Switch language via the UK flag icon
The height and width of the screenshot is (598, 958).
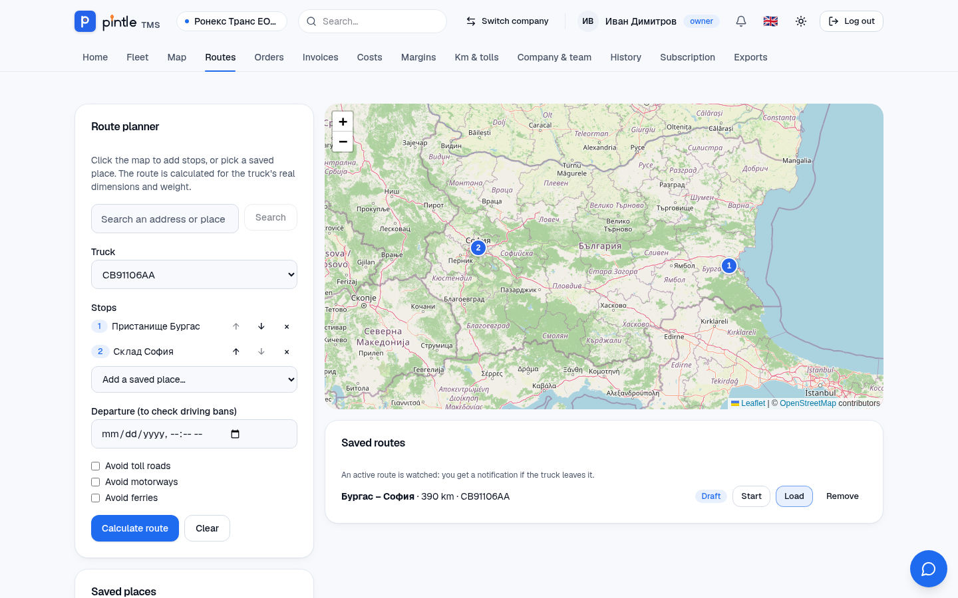coord(770,21)
